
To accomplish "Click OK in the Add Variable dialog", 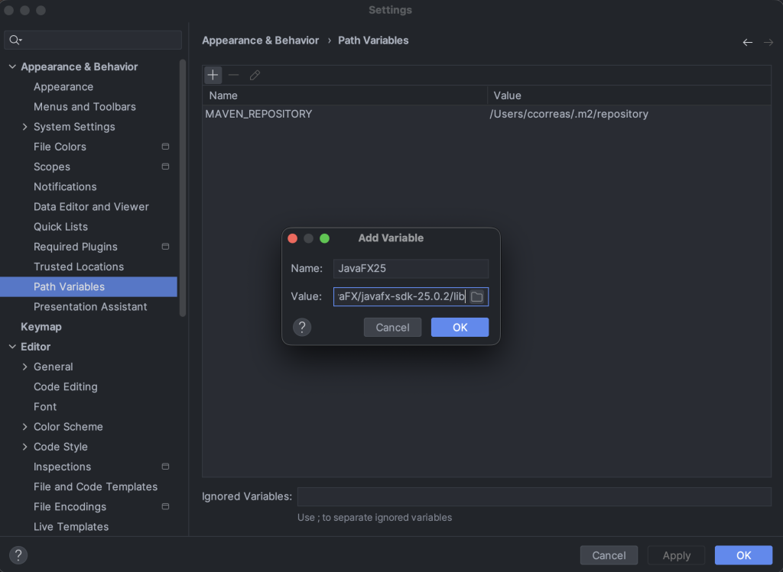I will click(460, 327).
